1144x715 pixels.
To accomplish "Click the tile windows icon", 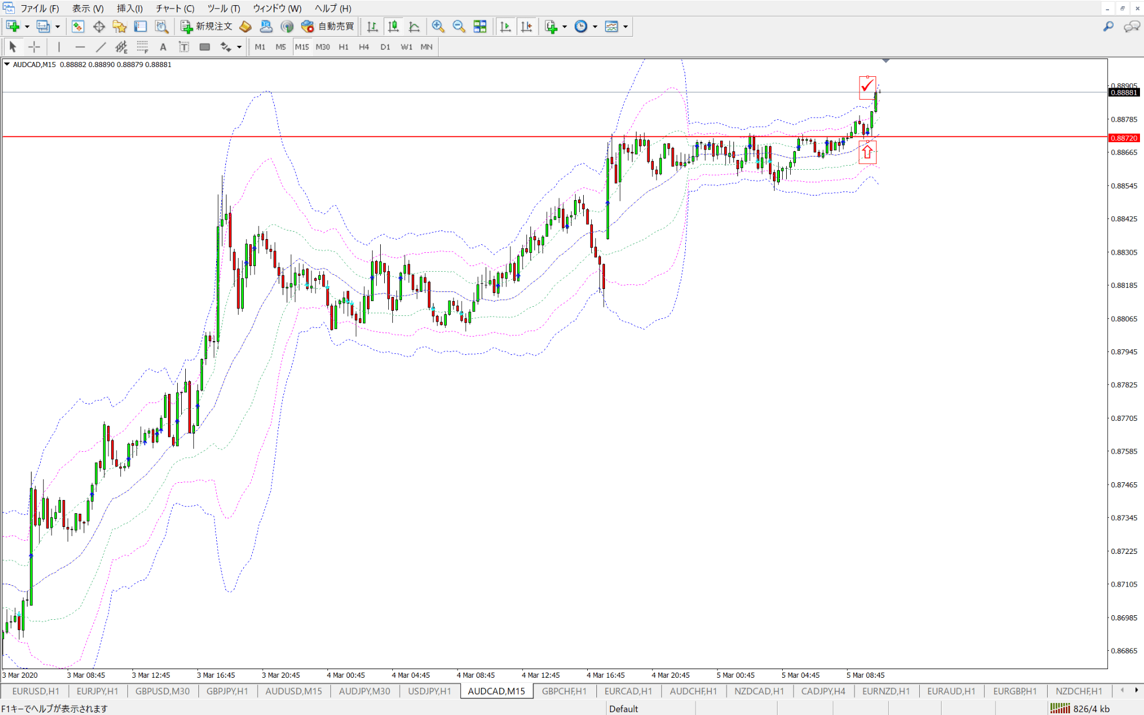I will click(x=480, y=26).
